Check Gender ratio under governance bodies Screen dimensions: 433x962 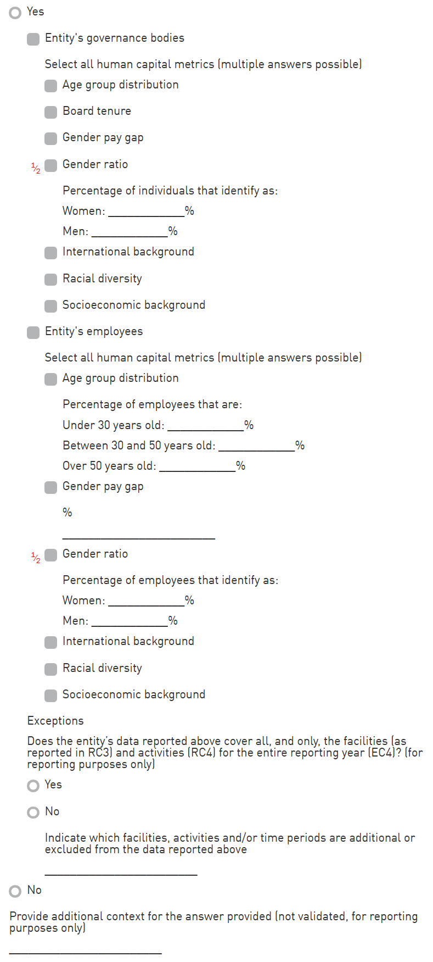pos(51,165)
